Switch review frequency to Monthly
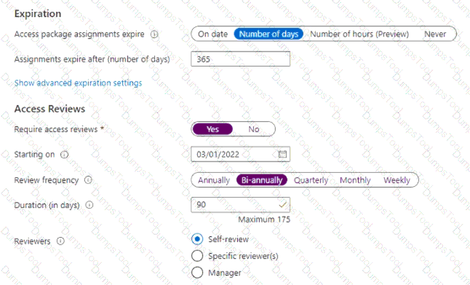Screen dimensions: 470x285 click(355, 180)
